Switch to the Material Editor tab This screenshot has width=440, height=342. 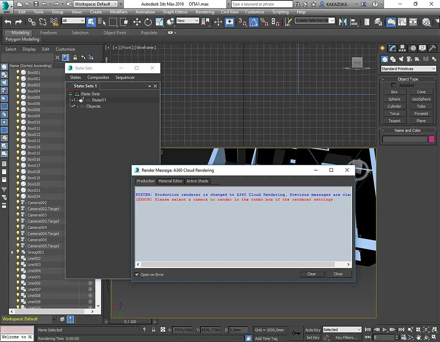point(170,181)
